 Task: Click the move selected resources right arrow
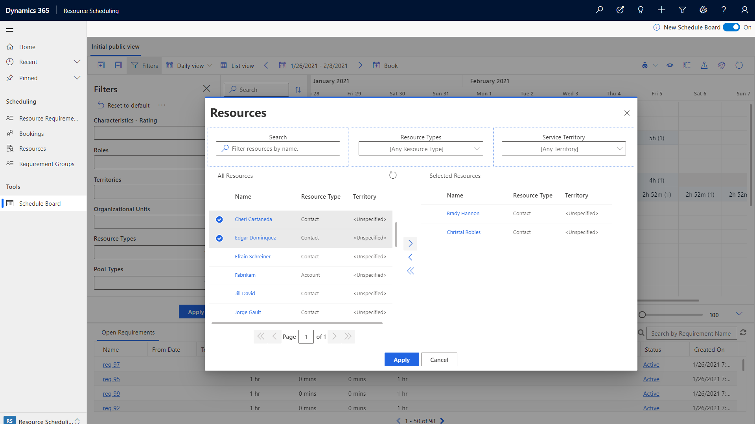click(410, 243)
